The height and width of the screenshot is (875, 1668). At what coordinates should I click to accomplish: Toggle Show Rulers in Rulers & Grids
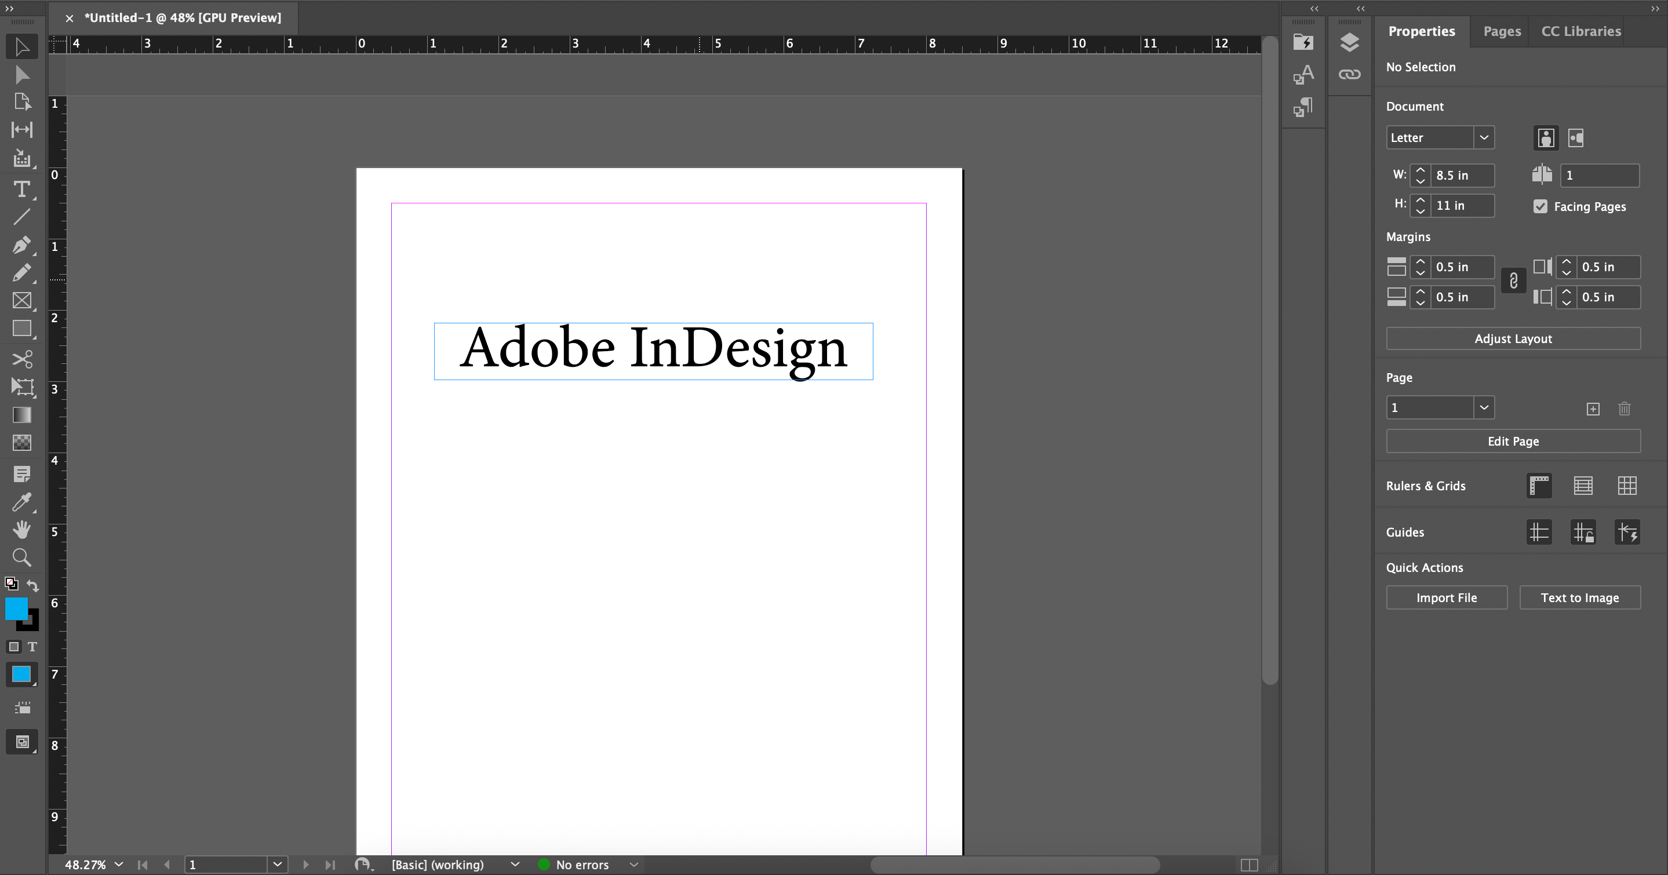point(1539,486)
